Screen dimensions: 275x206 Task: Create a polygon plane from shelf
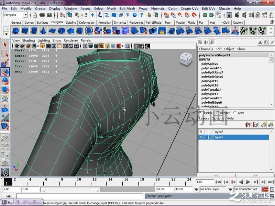click(52, 31)
